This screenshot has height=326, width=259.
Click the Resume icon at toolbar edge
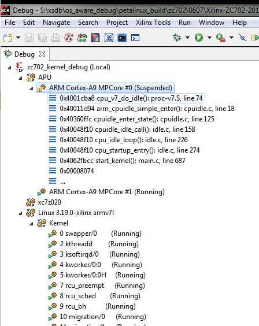[x=255, y=38]
